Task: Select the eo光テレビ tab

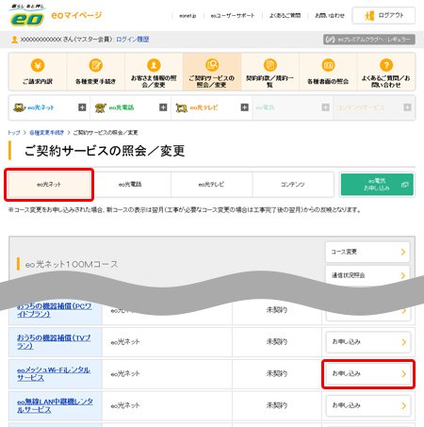Action: [x=211, y=185]
